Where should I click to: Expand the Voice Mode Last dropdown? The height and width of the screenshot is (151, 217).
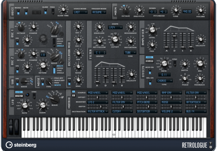click(80, 12)
